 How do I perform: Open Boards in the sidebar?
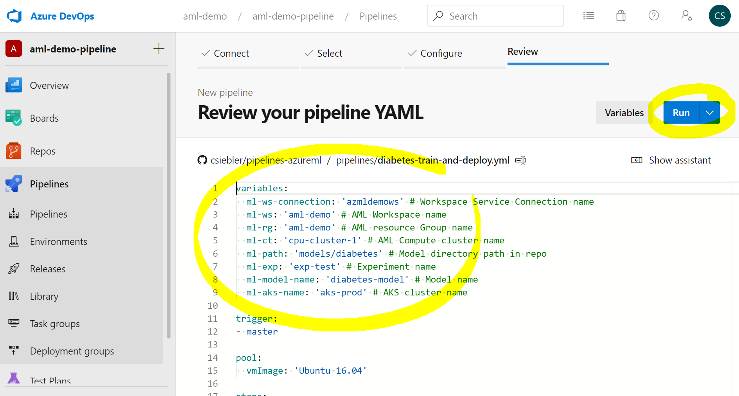[81, 118]
